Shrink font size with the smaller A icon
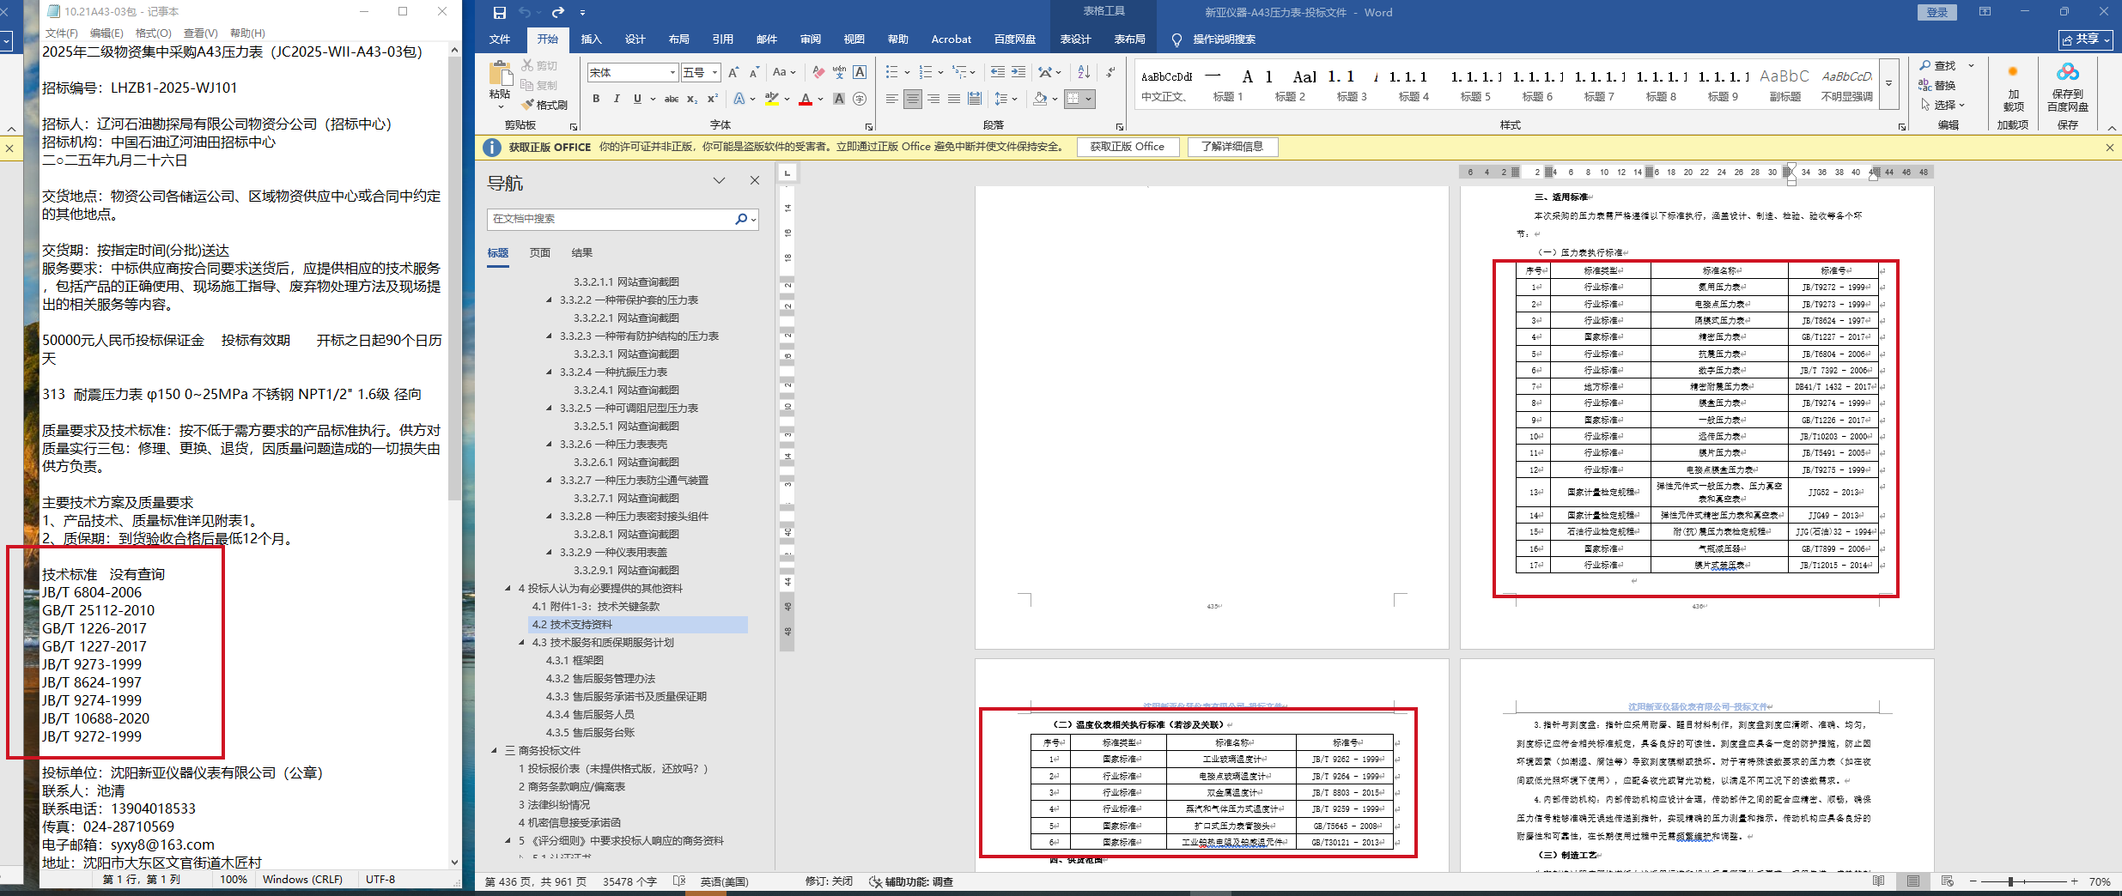 (x=754, y=73)
